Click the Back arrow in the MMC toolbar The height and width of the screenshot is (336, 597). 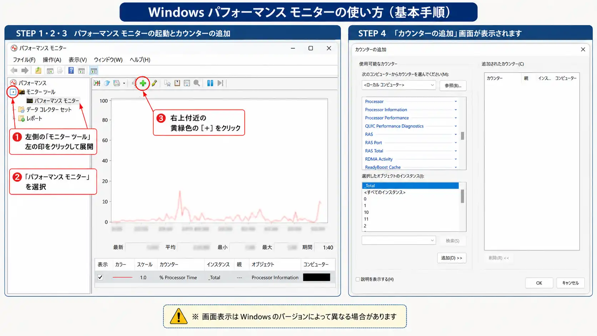click(x=14, y=71)
